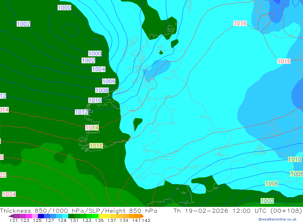This screenshot has width=303, height=222.
Task: Click legend value 121
Action: tap(14, 220)
